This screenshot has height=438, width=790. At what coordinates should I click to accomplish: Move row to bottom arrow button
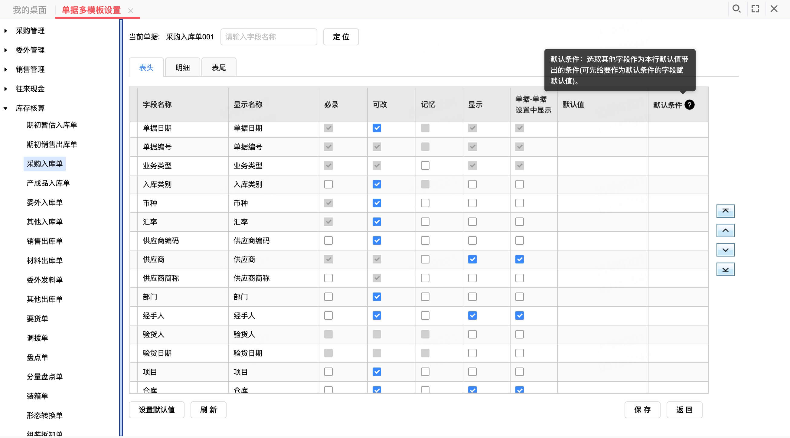tap(725, 269)
